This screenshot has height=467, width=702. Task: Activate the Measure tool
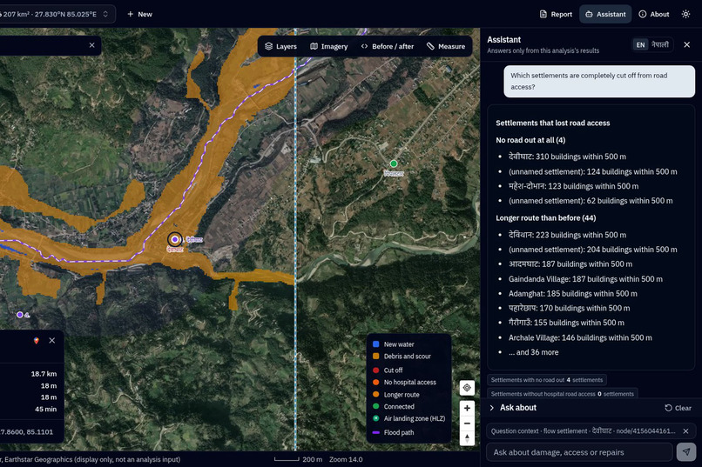coord(446,46)
